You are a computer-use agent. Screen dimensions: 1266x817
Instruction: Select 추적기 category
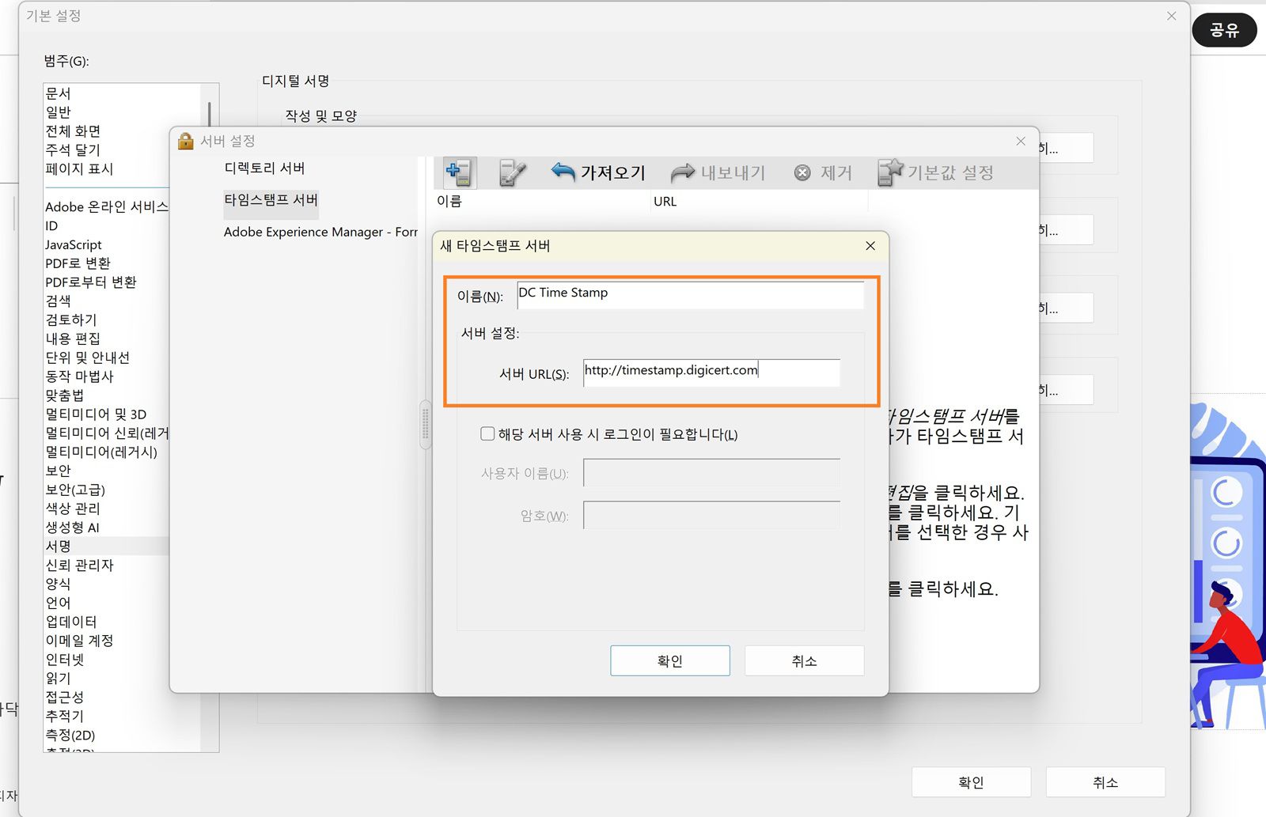coord(65,717)
